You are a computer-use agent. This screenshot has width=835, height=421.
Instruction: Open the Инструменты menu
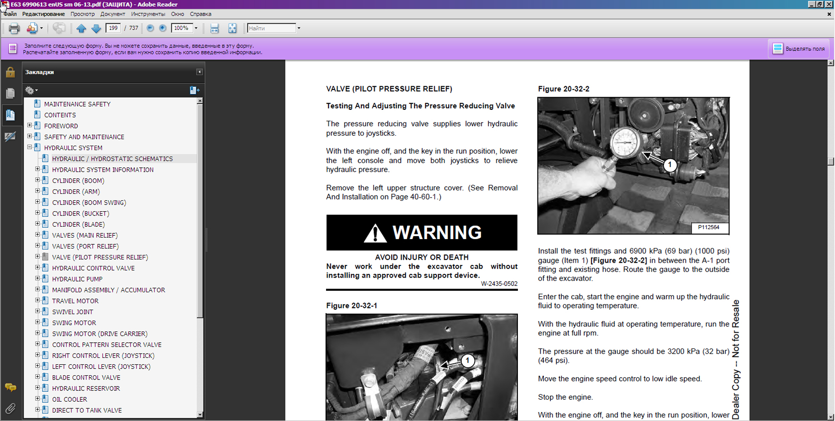point(148,14)
